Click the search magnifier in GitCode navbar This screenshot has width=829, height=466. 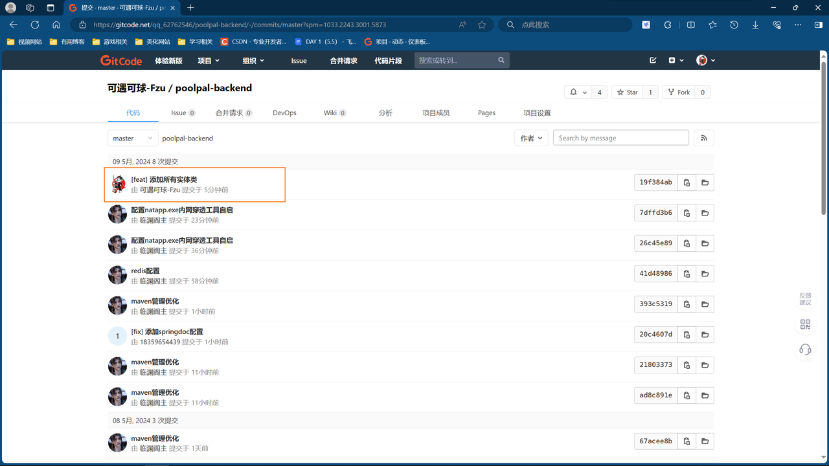pyautogui.click(x=501, y=60)
